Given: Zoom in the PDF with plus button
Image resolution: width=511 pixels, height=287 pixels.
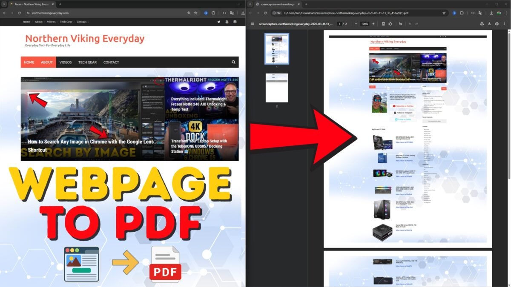Looking at the screenshot, I should click(374, 24).
